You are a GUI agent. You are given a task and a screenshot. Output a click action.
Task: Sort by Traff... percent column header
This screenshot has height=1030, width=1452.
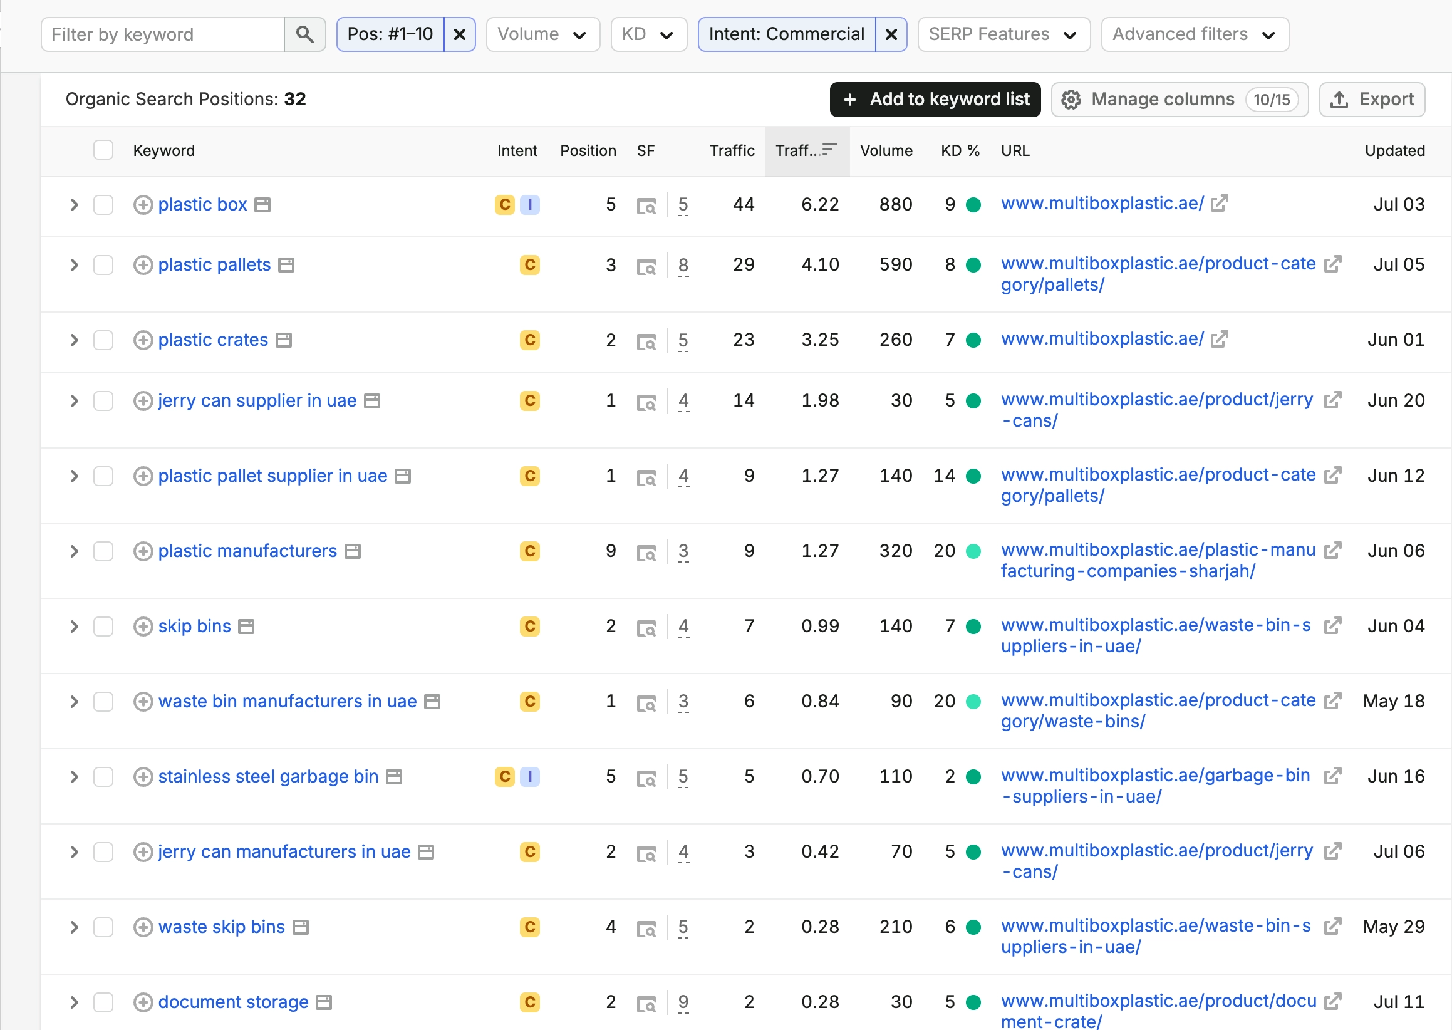(x=807, y=150)
